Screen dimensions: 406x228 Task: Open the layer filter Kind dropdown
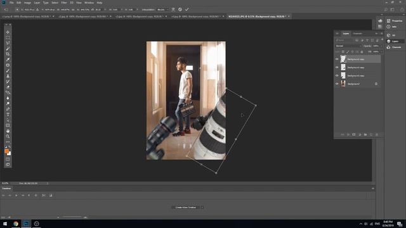tap(344, 40)
